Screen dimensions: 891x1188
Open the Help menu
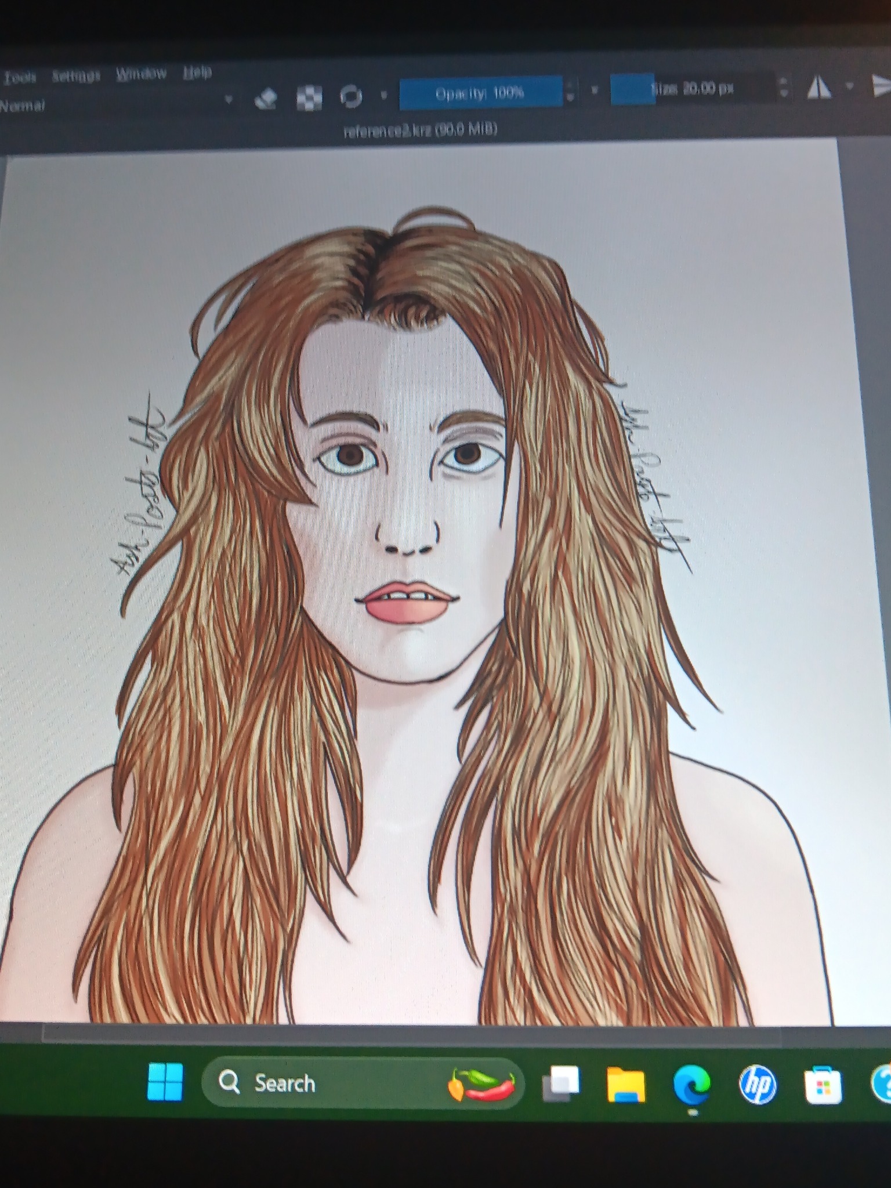click(197, 72)
